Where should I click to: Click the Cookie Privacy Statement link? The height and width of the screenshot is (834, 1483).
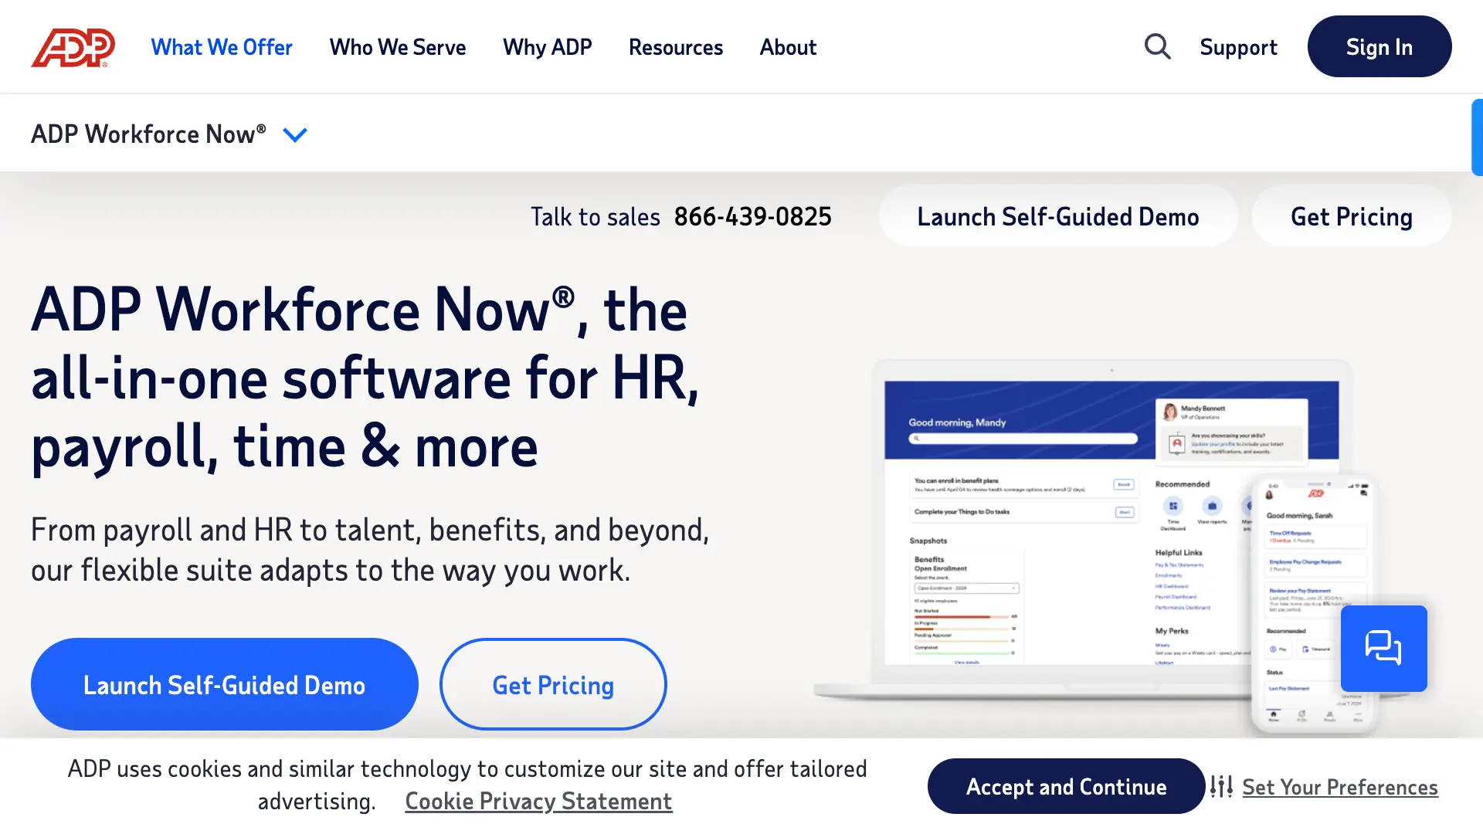(538, 800)
